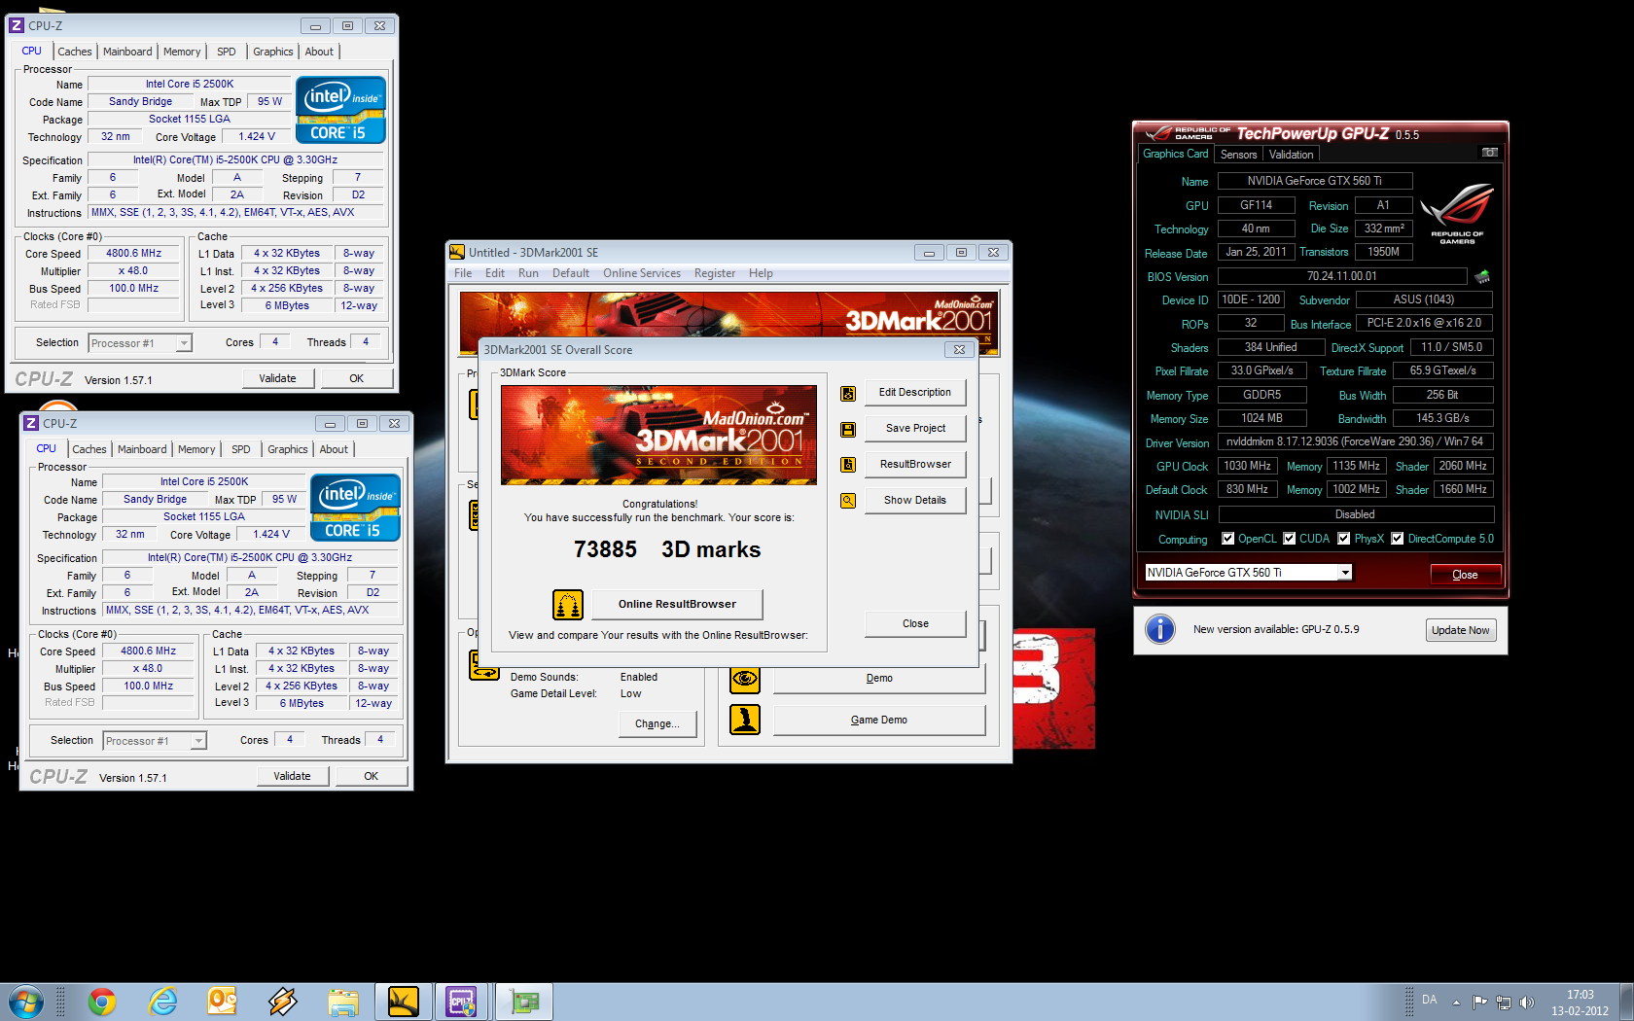Open the File menu in 3DMark2001 SE

[463, 273]
